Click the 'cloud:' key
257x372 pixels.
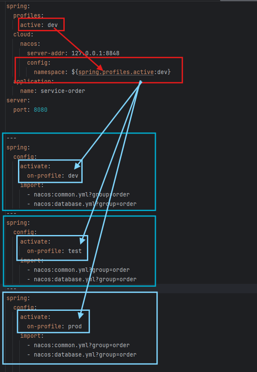(23, 34)
